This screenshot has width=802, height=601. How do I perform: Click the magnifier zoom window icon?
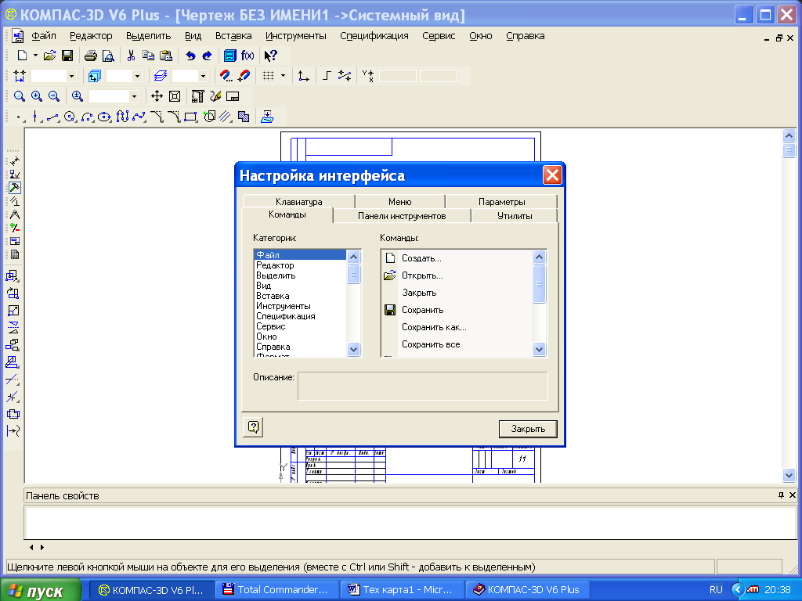[20, 96]
